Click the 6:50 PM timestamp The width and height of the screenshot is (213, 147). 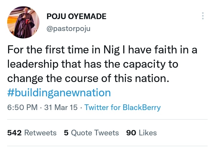tap(22, 108)
